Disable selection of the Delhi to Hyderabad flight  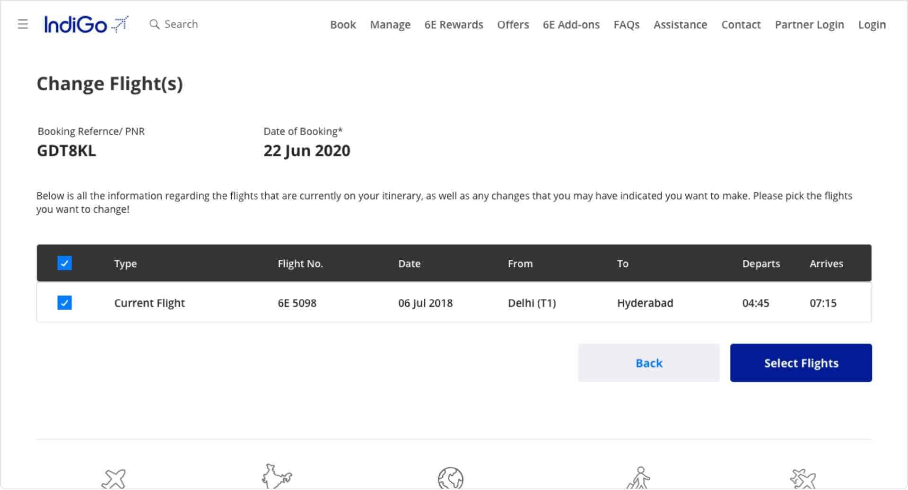pyautogui.click(x=64, y=303)
